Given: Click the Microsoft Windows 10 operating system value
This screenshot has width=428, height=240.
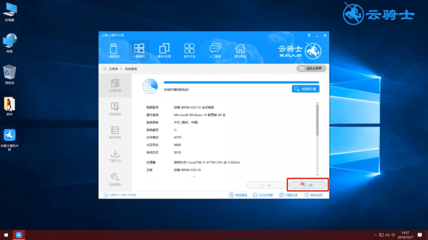Looking at the screenshot, I should point(200,115).
